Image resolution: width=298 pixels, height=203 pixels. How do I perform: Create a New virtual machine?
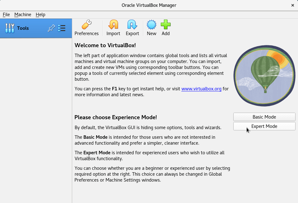(x=151, y=28)
